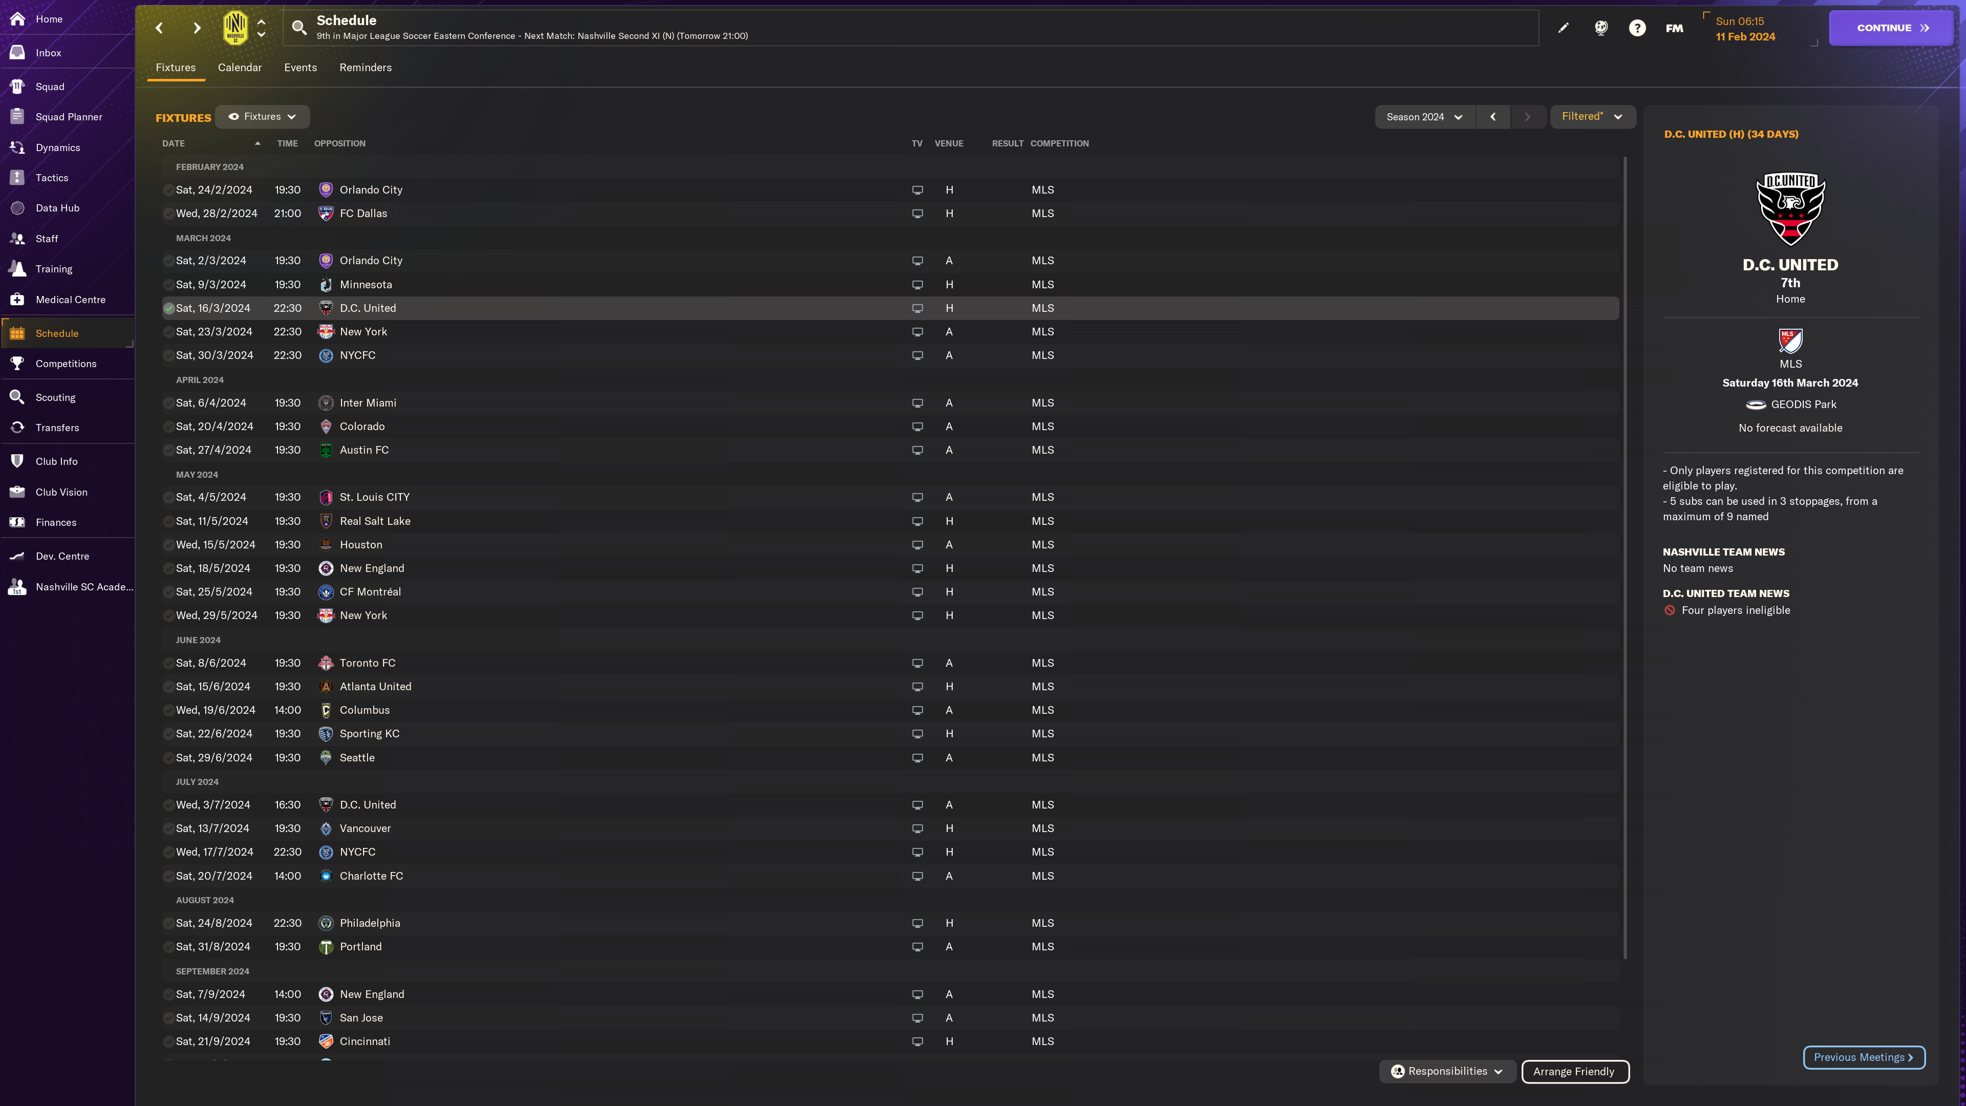Switch to the Fixtures tab
Screen dimensions: 1966x1106
point(176,67)
